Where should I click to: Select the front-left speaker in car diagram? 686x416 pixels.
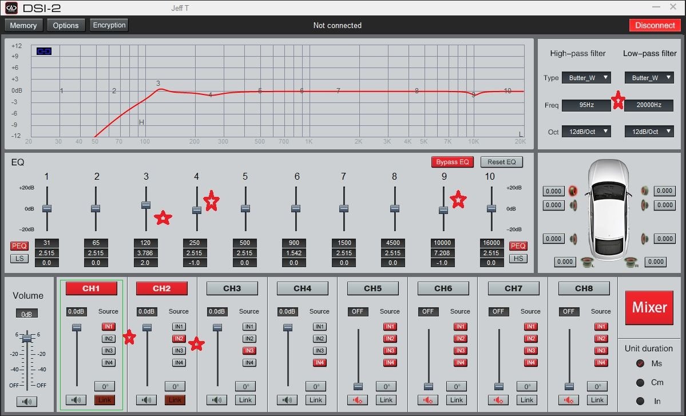coord(573,191)
